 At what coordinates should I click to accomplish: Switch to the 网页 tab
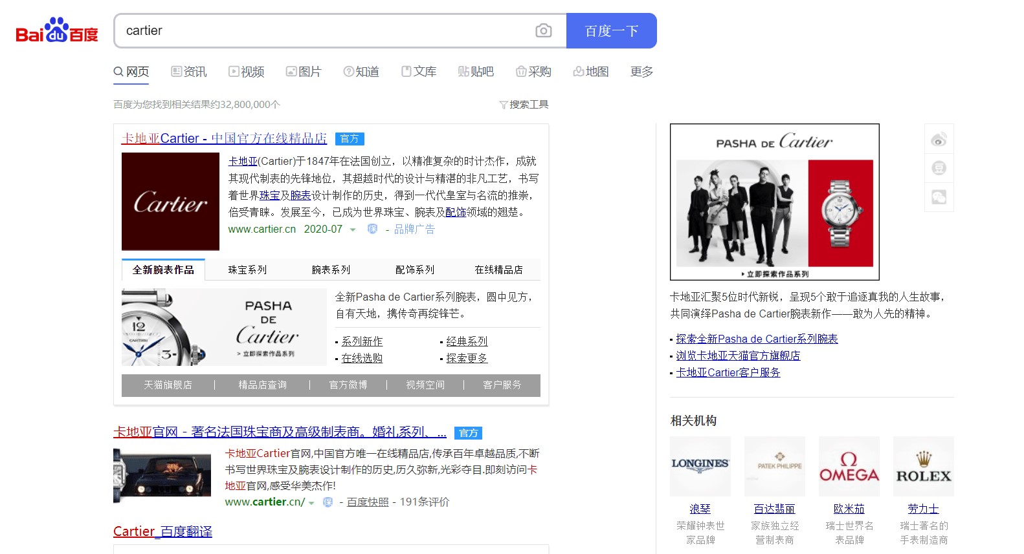coord(131,72)
